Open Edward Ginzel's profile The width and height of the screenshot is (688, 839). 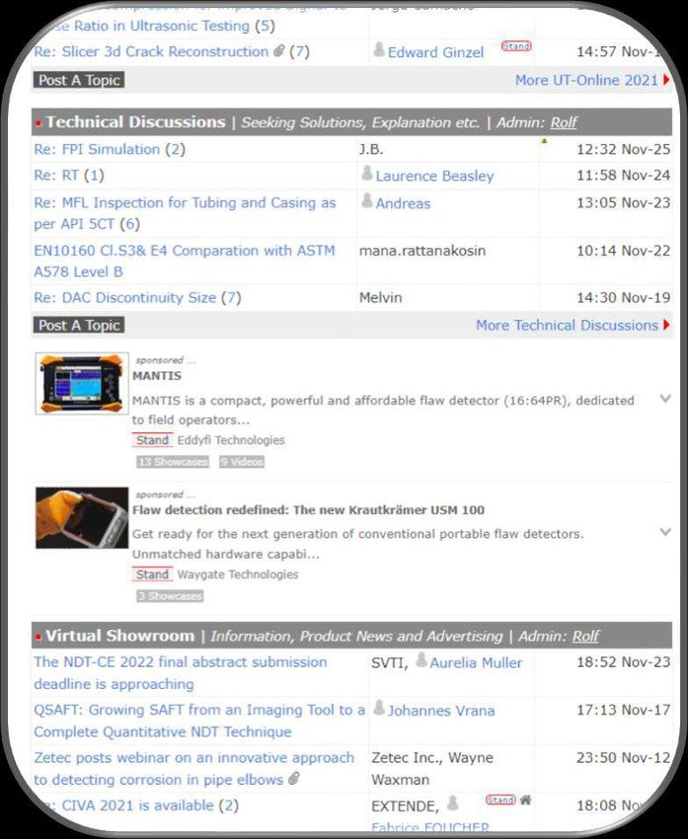click(435, 52)
